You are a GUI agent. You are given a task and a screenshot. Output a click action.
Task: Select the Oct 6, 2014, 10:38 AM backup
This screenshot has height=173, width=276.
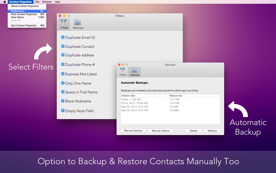(x=170, y=103)
